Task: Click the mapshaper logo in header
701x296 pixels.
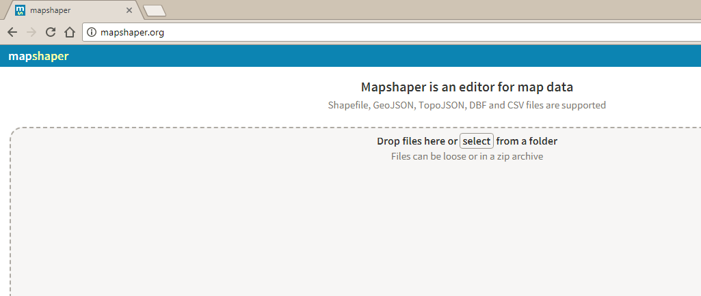Action: point(38,56)
